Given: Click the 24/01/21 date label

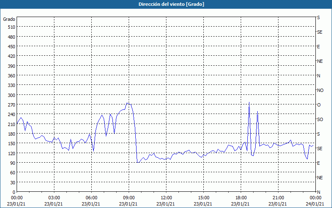Looking at the screenshot, I should 315,204.
